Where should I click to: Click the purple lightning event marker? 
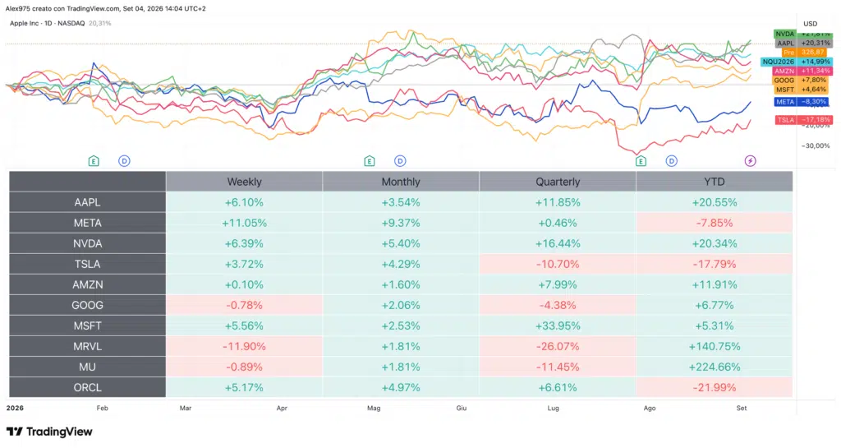(751, 161)
